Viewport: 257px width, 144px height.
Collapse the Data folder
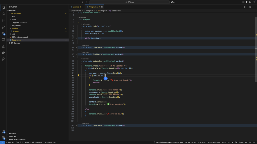(11, 19)
